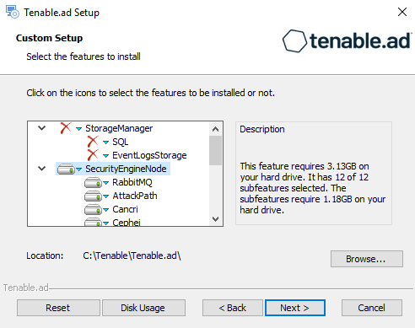Click the drive icon beside Cancri
This screenshot has height=328, width=415.
pos(93,210)
